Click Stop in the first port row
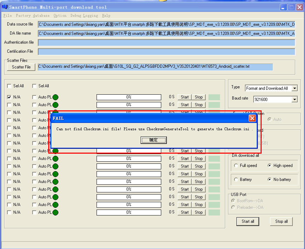Viewport: 305px width, 249px height. (x=199, y=97)
